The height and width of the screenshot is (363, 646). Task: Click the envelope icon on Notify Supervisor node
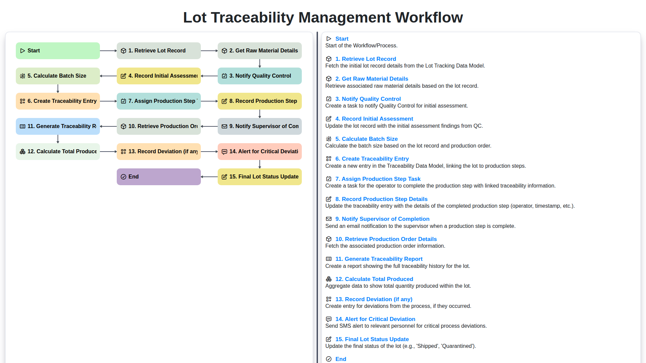click(x=224, y=126)
